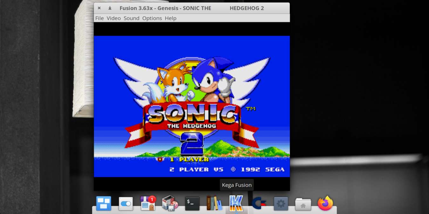Open the Calibre e-book library icon

pyautogui.click(x=214, y=203)
